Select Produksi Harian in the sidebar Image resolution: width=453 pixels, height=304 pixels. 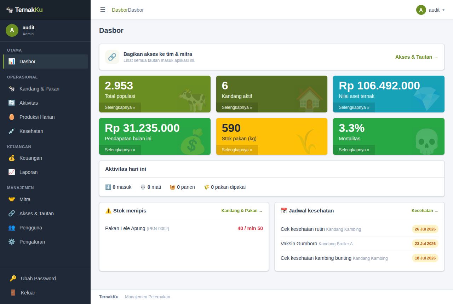[45, 117]
